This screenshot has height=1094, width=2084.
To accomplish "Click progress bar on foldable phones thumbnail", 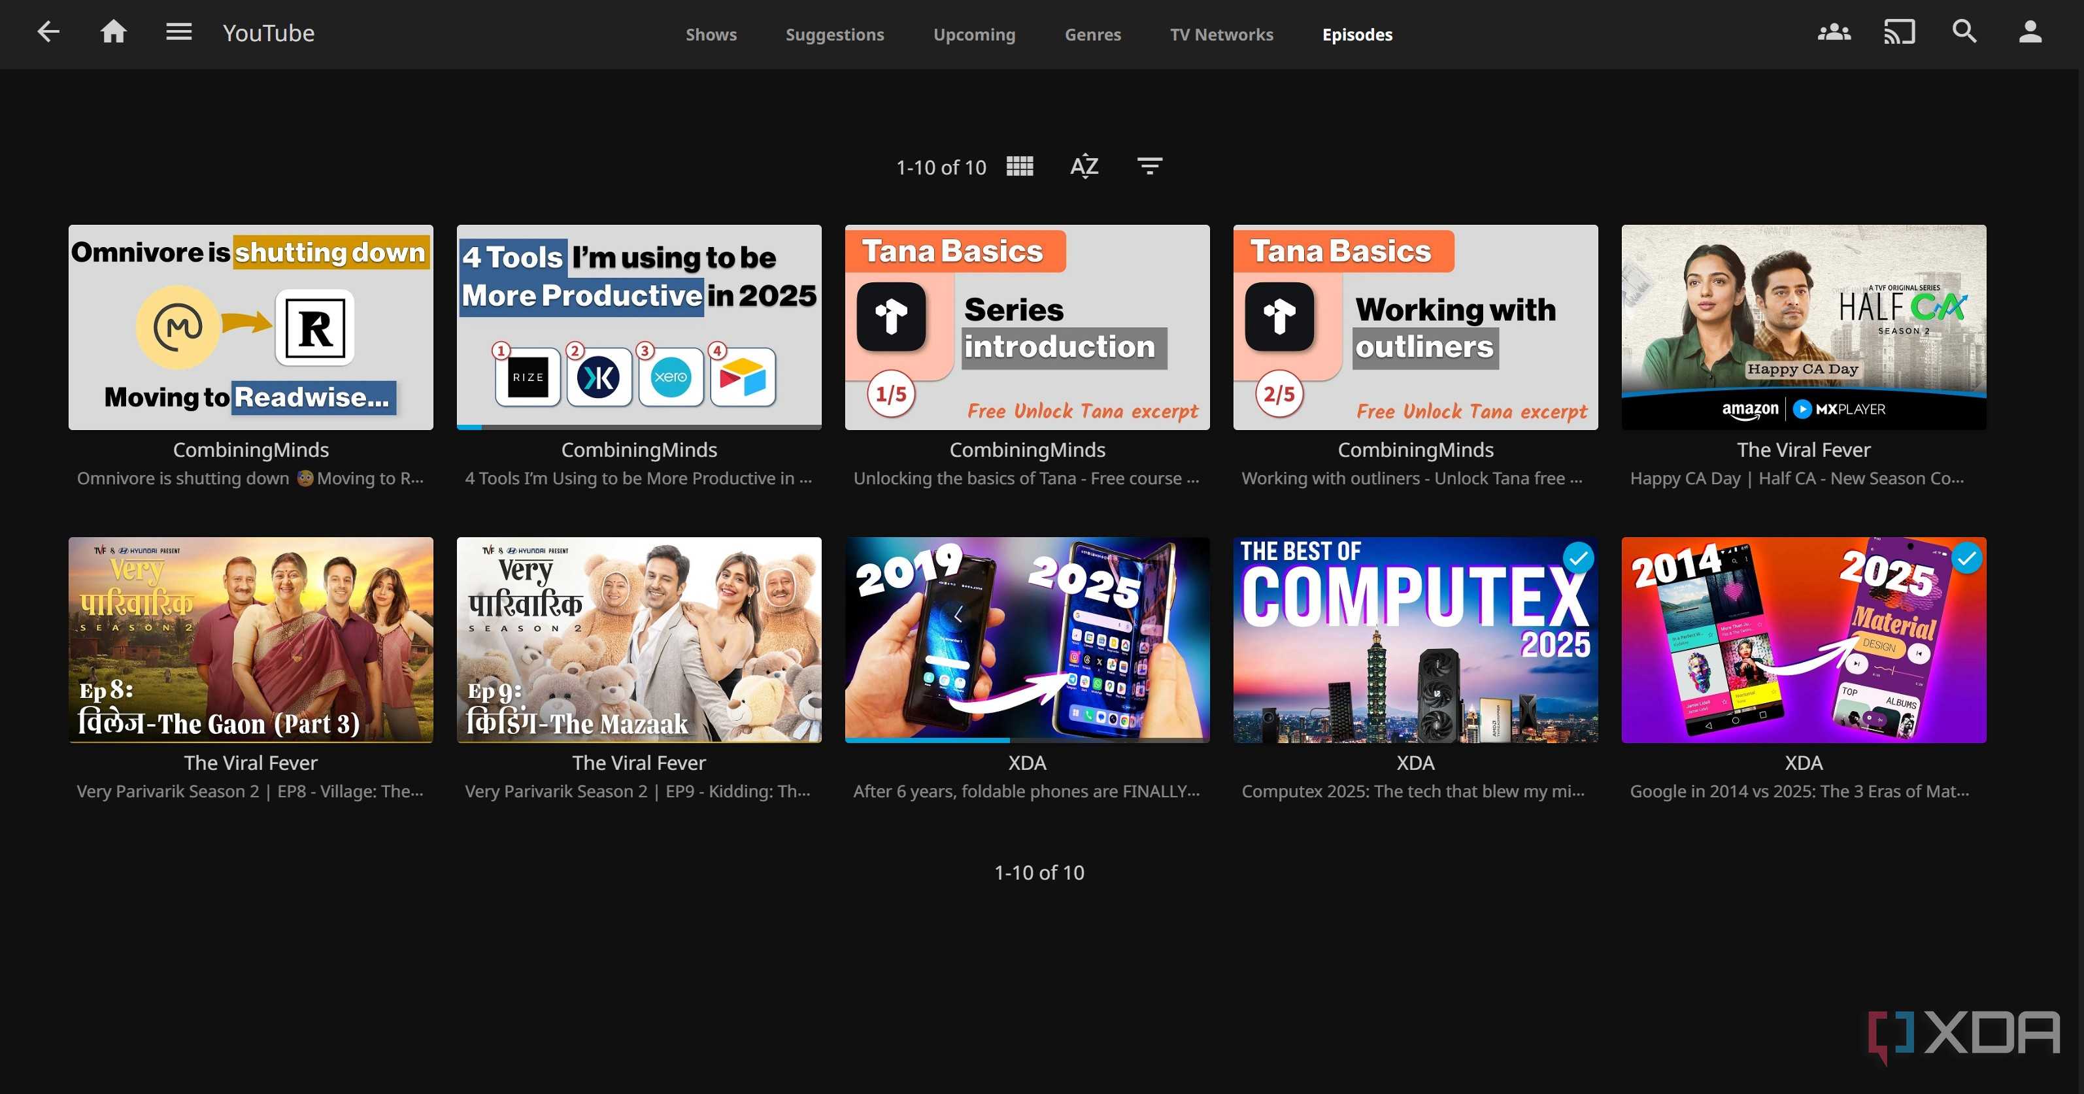I will [x=1028, y=740].
